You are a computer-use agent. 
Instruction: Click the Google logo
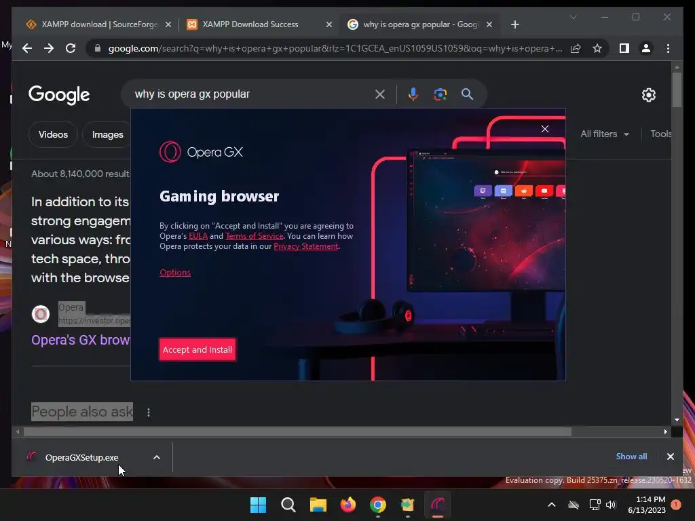click(x=59, y=95)
